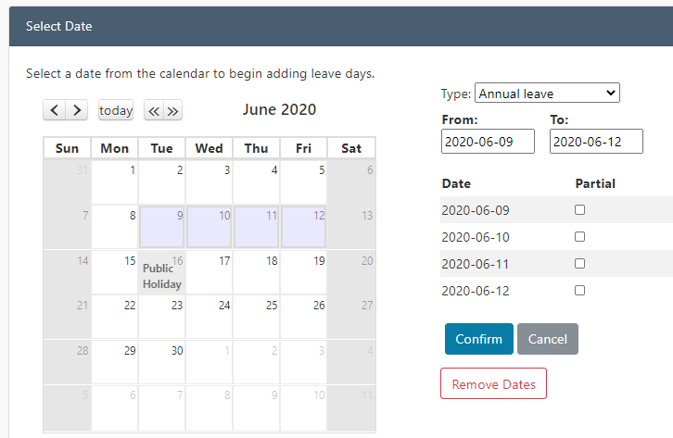Confirm the selected leave dates
The height and width of the screenshot is (438, 673).
click(478, 339)
